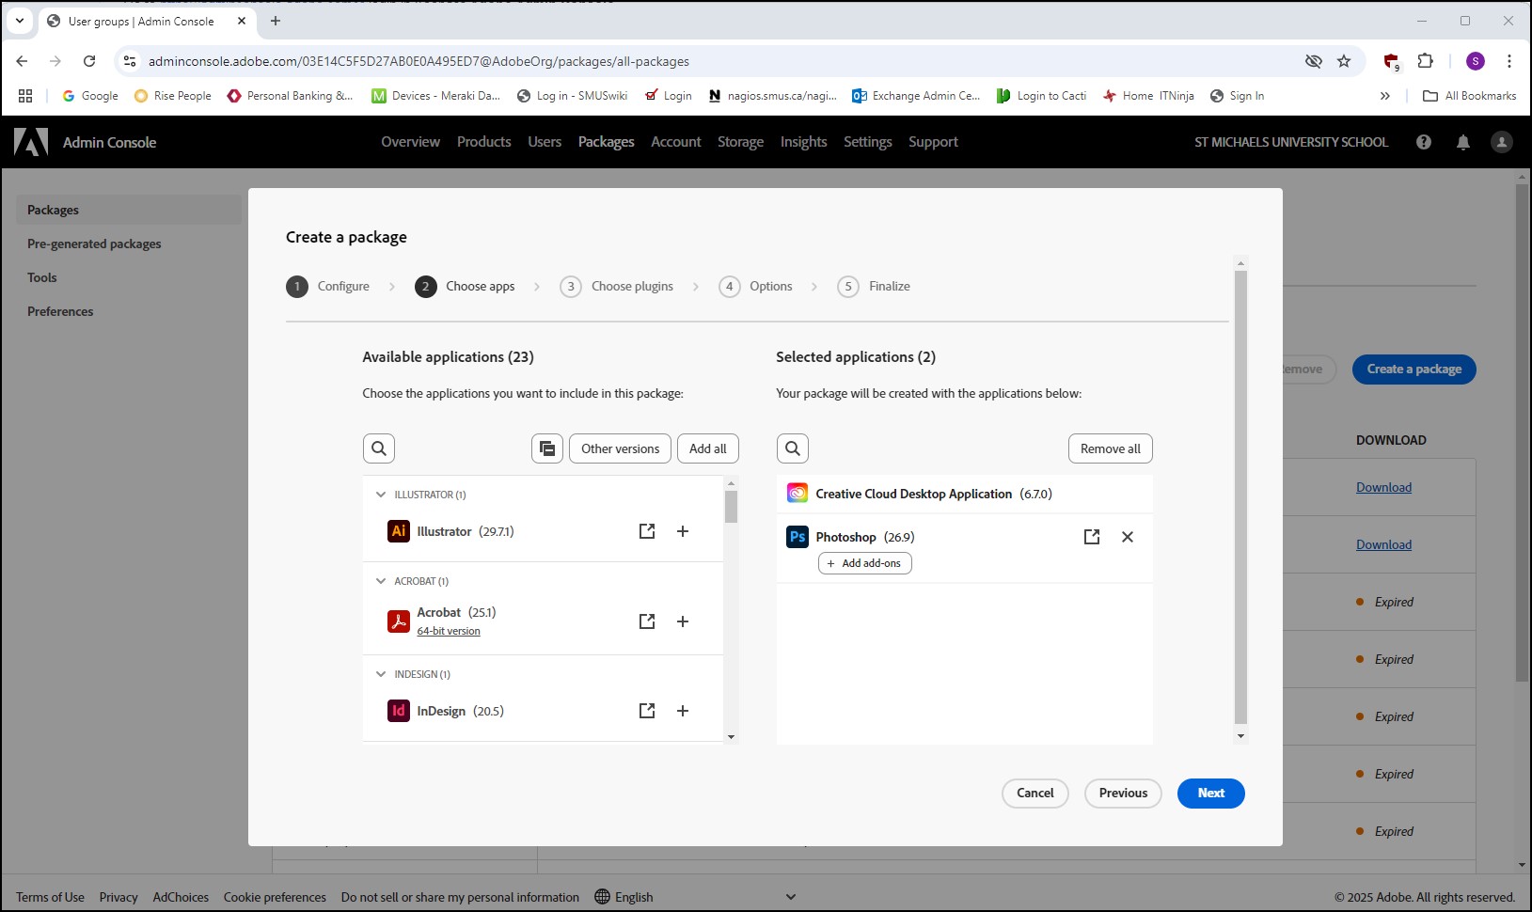Click the available applications list scrollbar
This screenshot has height=912, width=1532.
(731, 508)
